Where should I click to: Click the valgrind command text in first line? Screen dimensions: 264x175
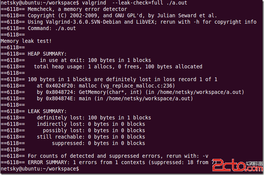[135, 3]
